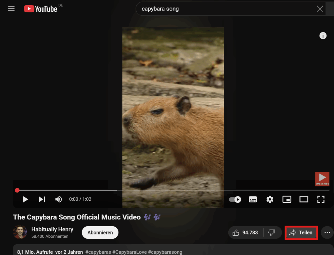Screen dimensions: 334x255
Task: Go to the YouTube home logo
Action: tap(41, 9)
